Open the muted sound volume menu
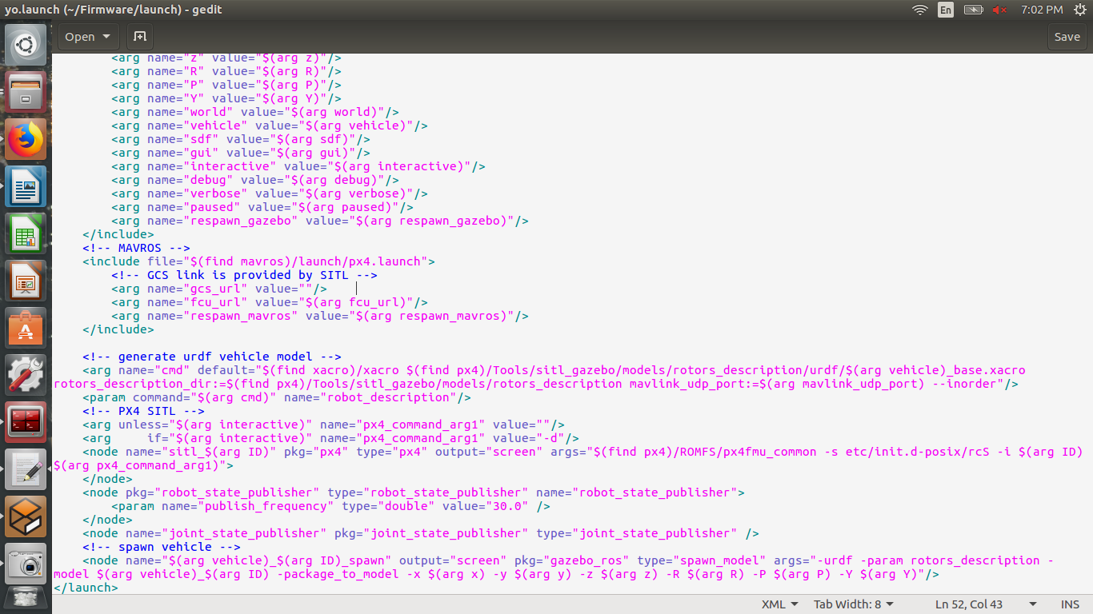1093x614 pixels. (999, 10)
